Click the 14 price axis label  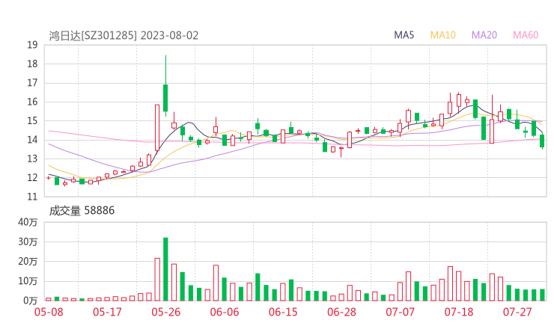(x=32, y=140)
